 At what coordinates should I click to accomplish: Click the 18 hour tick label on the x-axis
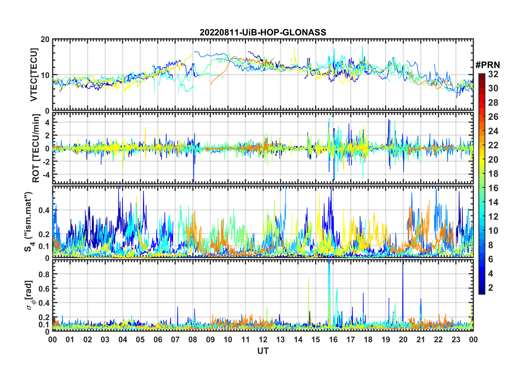[368, 340]
